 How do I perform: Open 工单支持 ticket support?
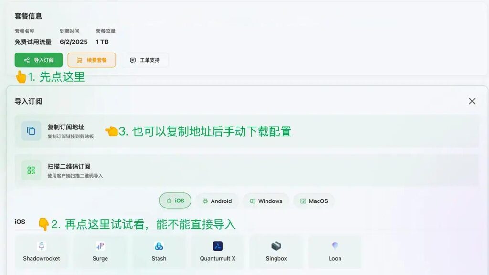[x=145, y=60]
